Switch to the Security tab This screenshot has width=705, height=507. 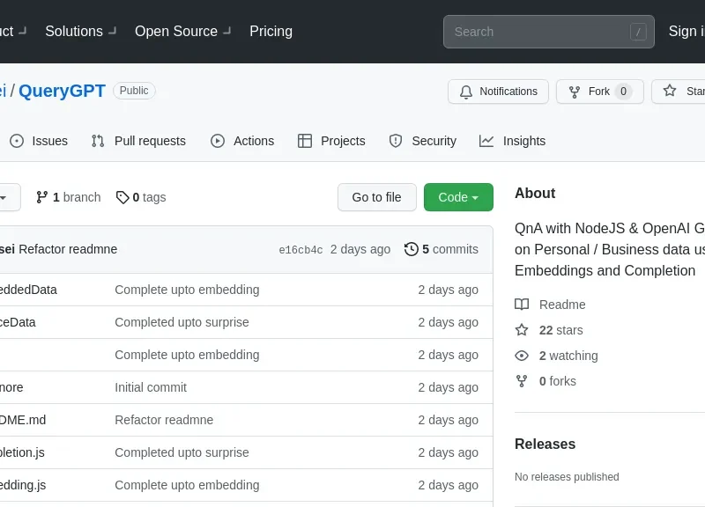coord(423,141)
